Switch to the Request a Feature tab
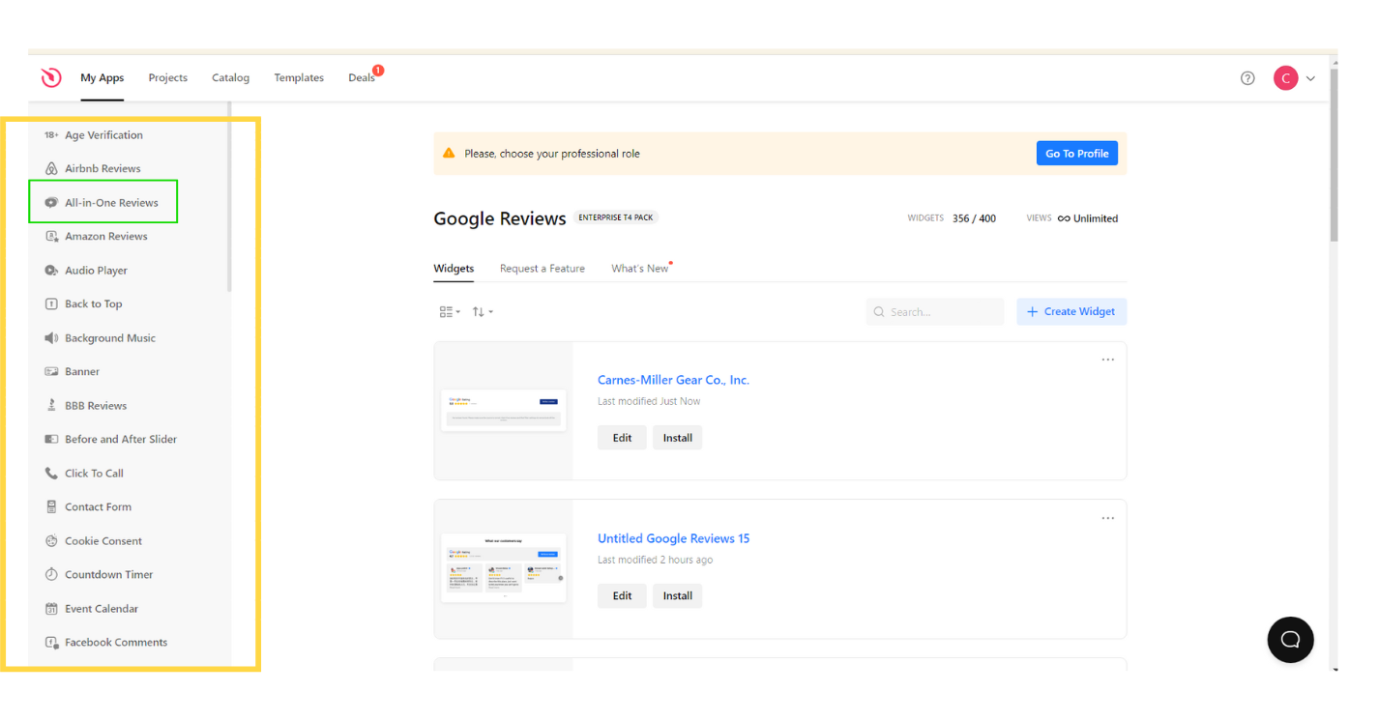This screenshot has width=1378, height=721. (x=542, y=269)
